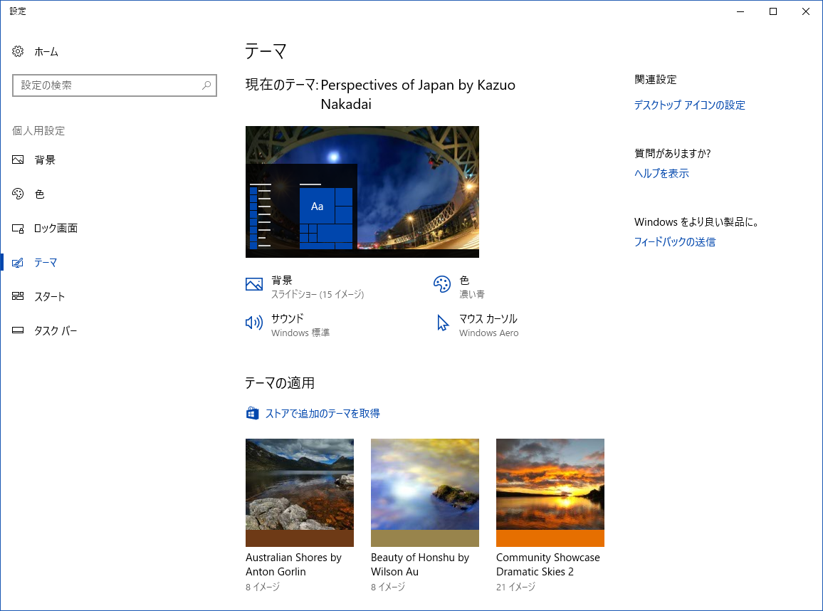Maximize the 設定 window

[x=772, y=11]
